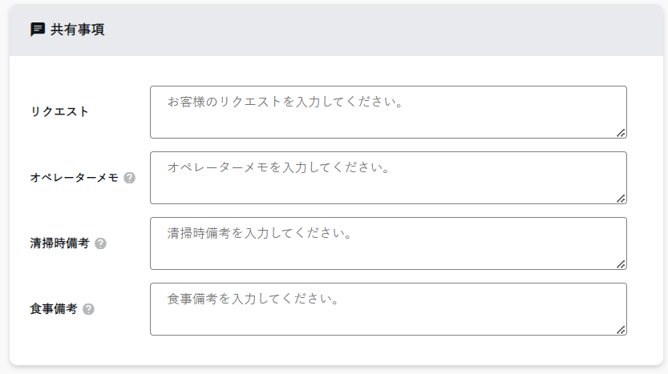This screenshot has height=374, width=668.
Task: Click the リクエスト field label
Action: (x=59, y=111)
